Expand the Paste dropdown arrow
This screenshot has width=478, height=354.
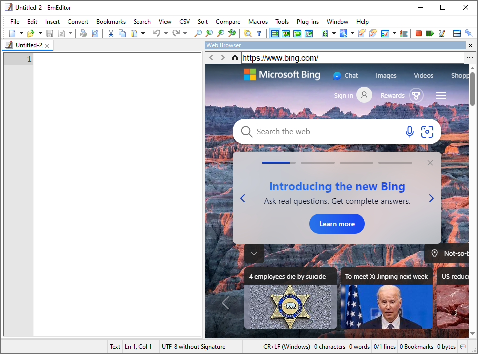pos(143,33)
